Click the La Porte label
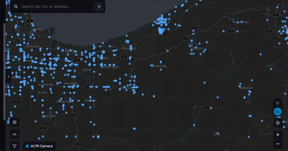 click(x=197, y=48)
